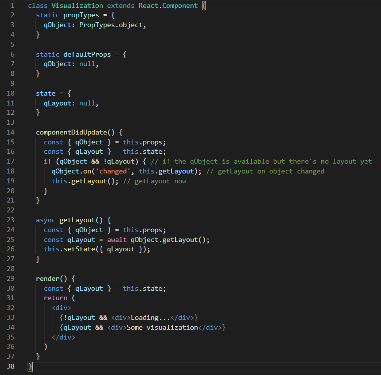This screenshot has height=375, width=381.
Task: Click 'defaultProps' on line 6
Action: click(x=87, y=54)
